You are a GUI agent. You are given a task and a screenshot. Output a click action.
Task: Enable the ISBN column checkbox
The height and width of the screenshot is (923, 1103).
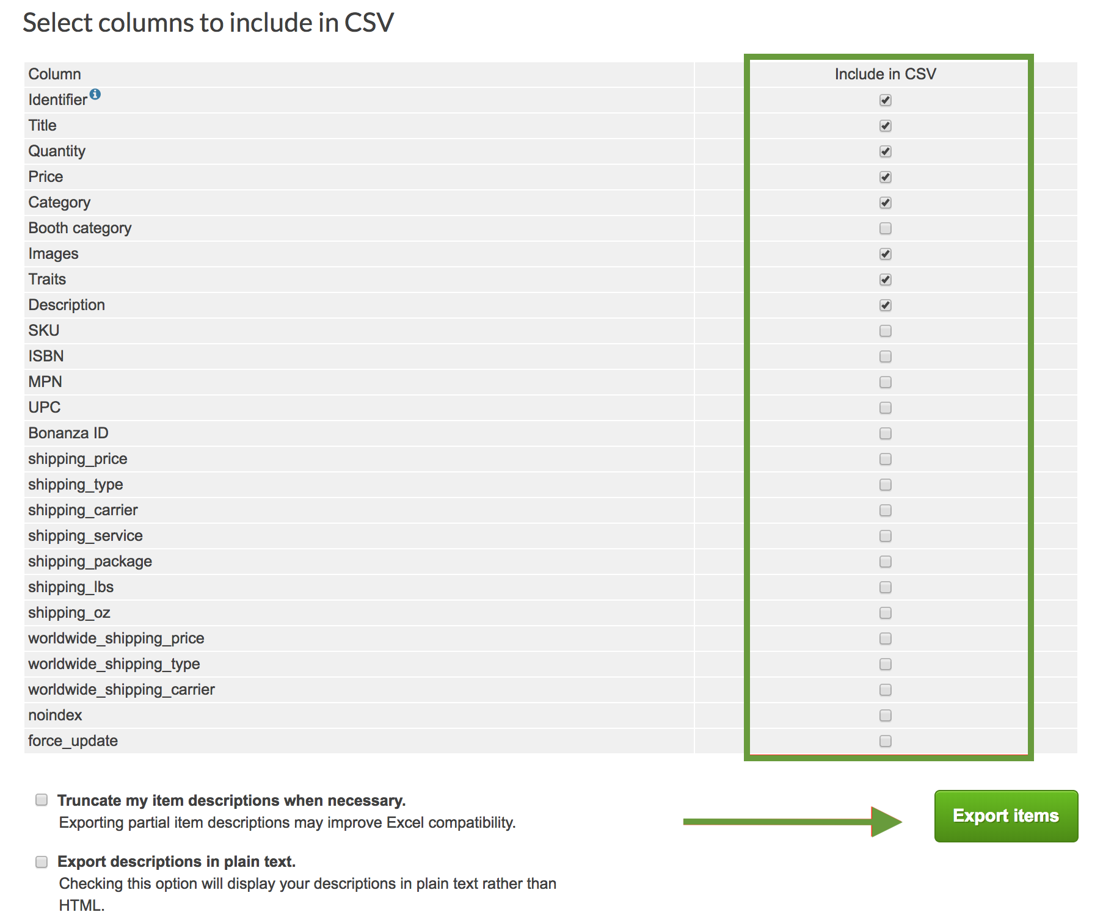point(885,357)
